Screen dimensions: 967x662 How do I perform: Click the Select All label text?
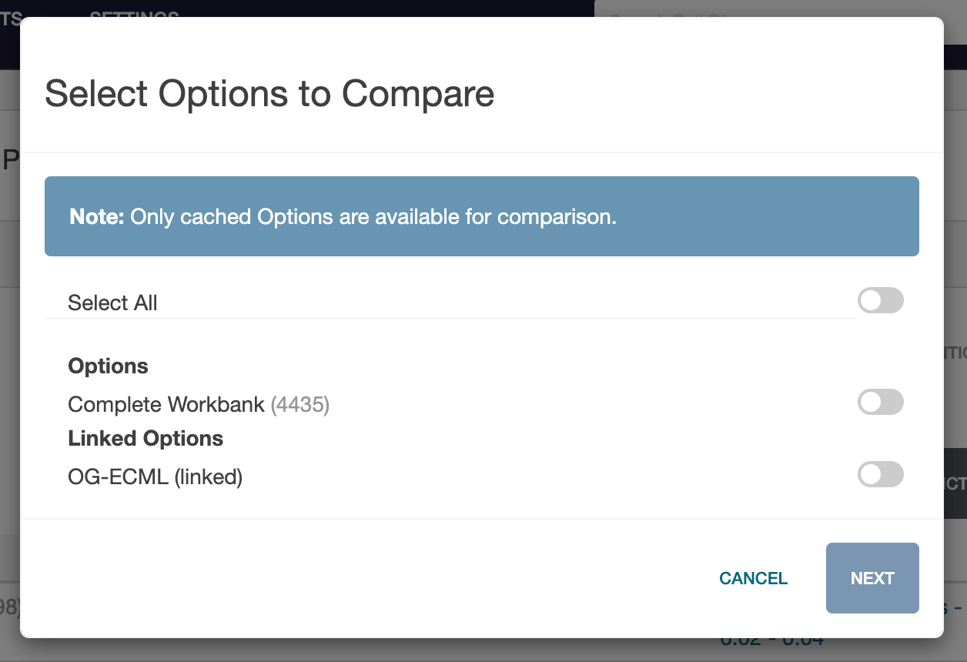[x=112, y=303]
